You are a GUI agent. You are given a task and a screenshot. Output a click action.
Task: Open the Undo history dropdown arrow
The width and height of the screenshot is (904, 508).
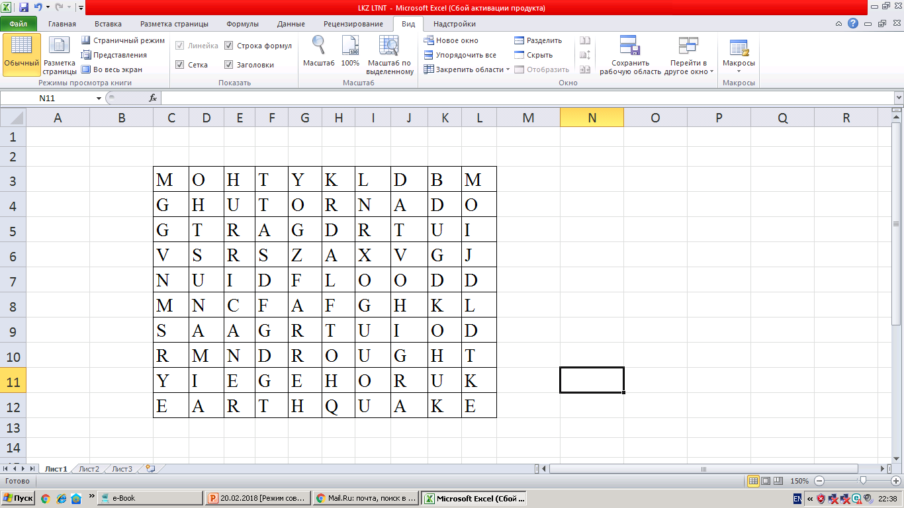tap(48, 8)
